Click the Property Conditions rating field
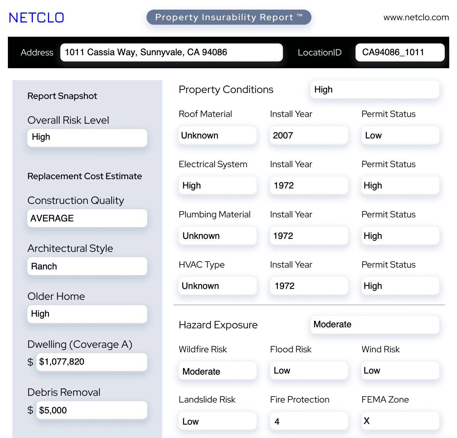Screen dimensions: 457x438 point(374,89)
